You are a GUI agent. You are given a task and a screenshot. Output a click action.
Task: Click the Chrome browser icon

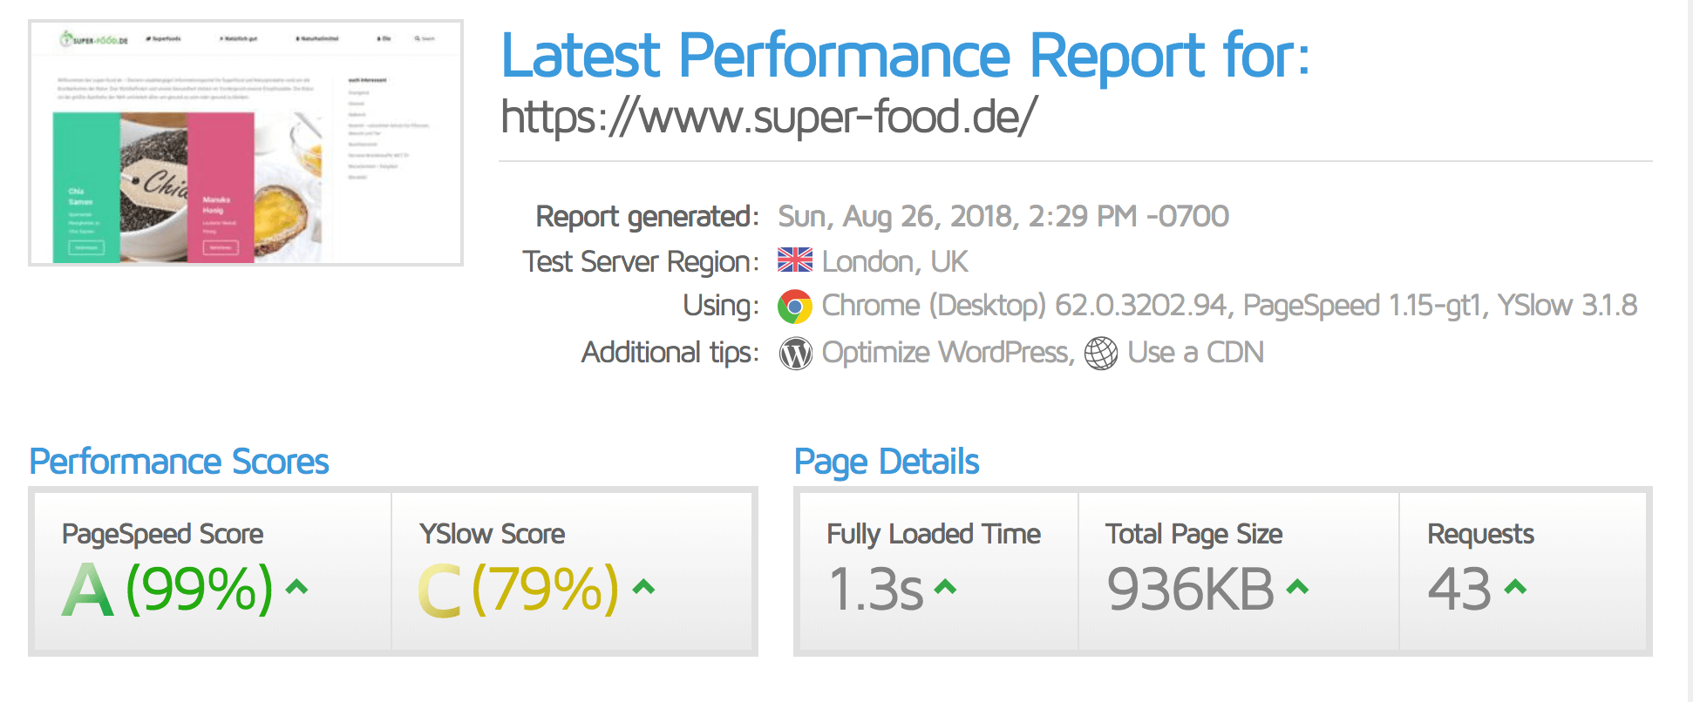794,307
